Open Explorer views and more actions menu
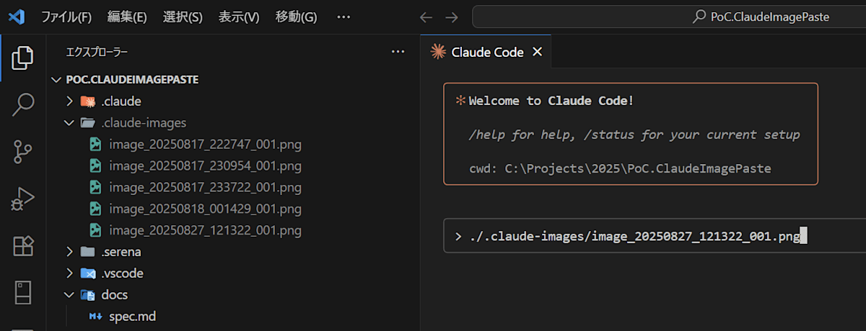Image resolution: width=866 pixels, height=331 pixels. click(398, 52)
